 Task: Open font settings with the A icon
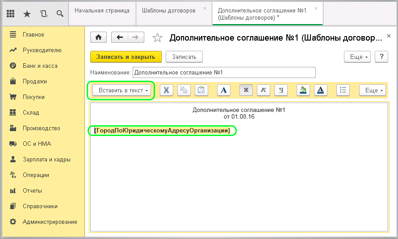(224, 90)
